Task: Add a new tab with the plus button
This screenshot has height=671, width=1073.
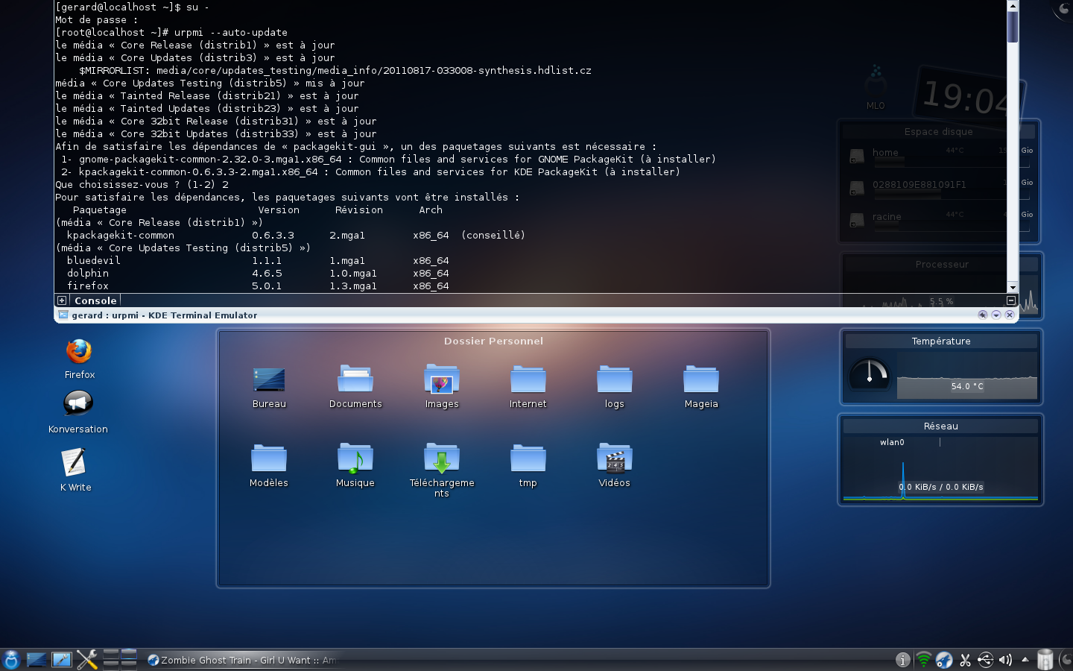Action: (62, 300)
